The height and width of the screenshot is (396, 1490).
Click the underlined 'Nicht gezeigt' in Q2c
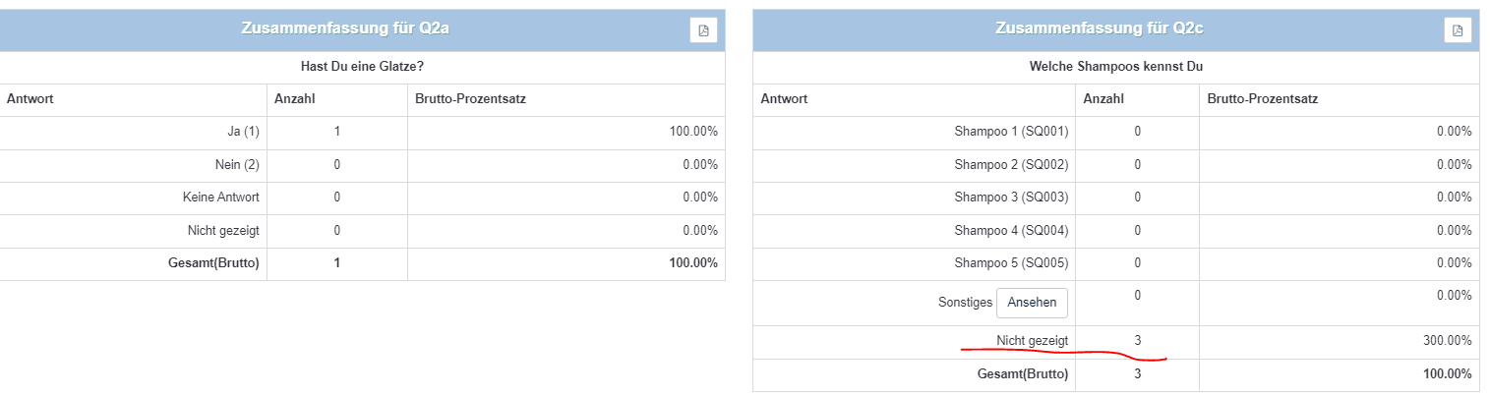(1032, 340)
